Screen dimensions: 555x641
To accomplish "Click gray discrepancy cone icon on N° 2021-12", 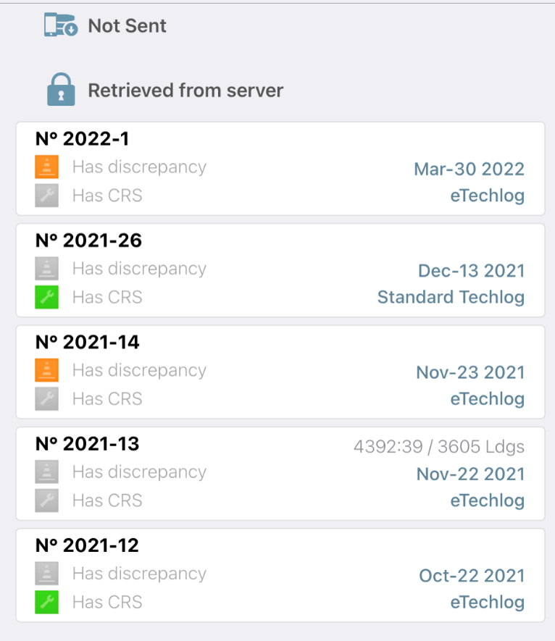I will (x=46, y=574).
